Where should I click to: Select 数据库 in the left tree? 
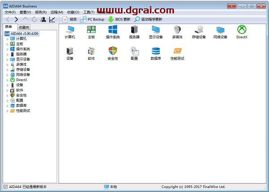click(x=21, y=106)
